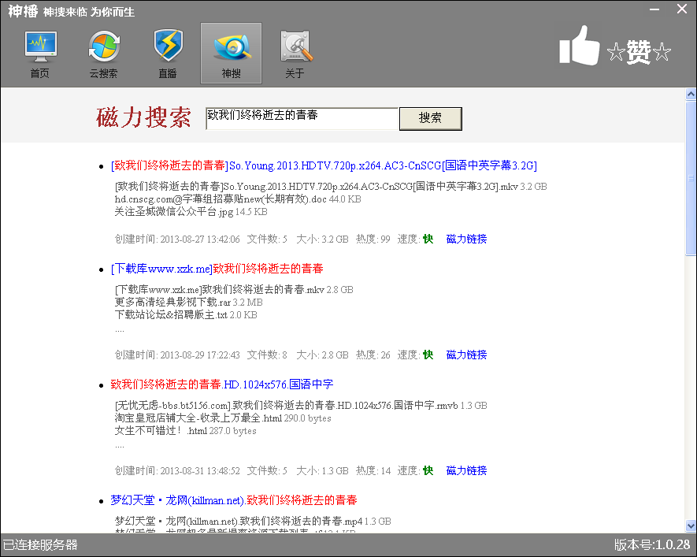Open the 首页 home icon

[39, 54]
